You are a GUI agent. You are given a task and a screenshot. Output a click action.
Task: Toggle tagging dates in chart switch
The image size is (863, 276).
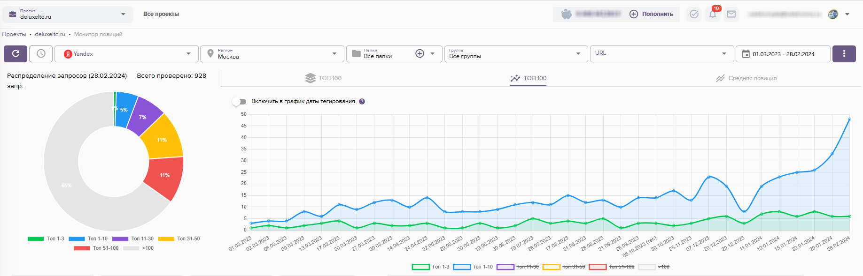[x=240, y=102]
